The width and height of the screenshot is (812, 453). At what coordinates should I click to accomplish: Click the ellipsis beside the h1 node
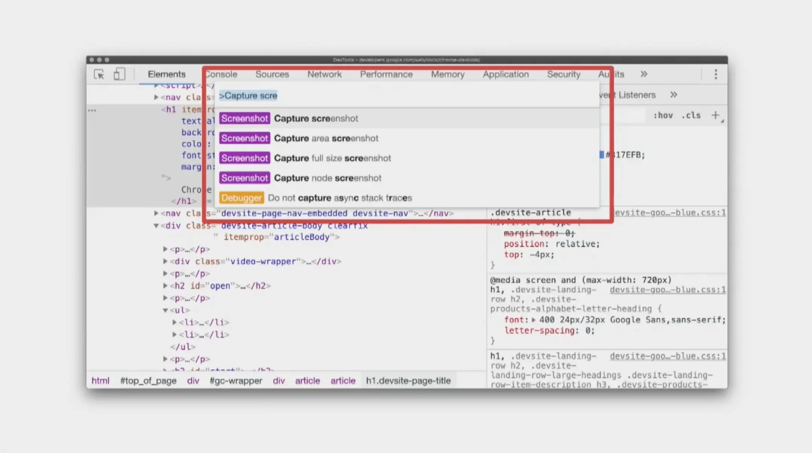(x=92, y=110)
